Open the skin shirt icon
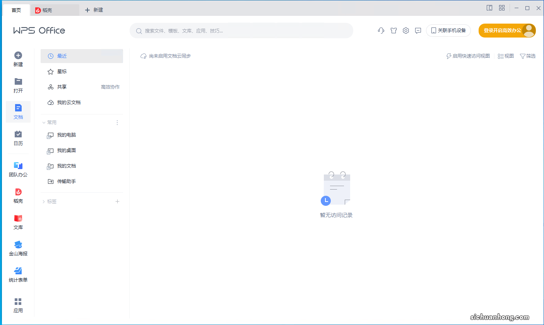544x325 pixels. [393, 31]
